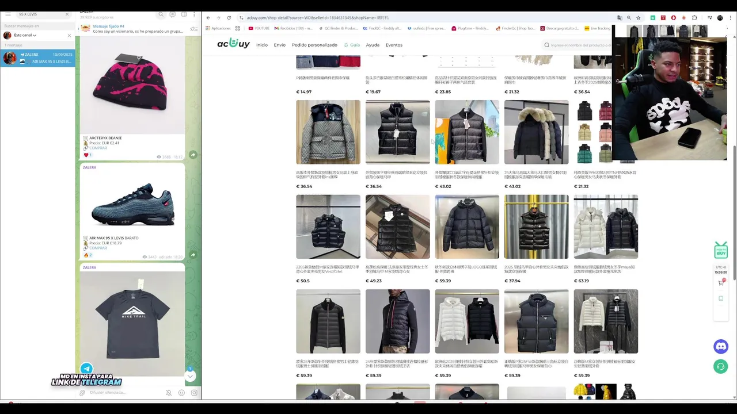Reload the acbuy page

[x=229, y=18]
